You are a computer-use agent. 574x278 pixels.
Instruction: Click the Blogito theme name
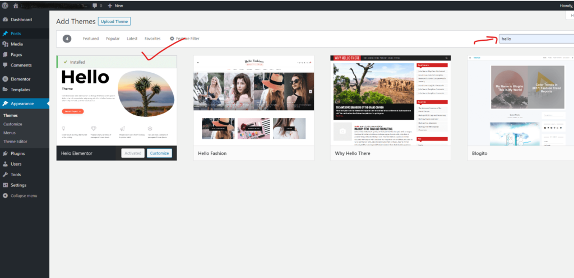point(480,153)
